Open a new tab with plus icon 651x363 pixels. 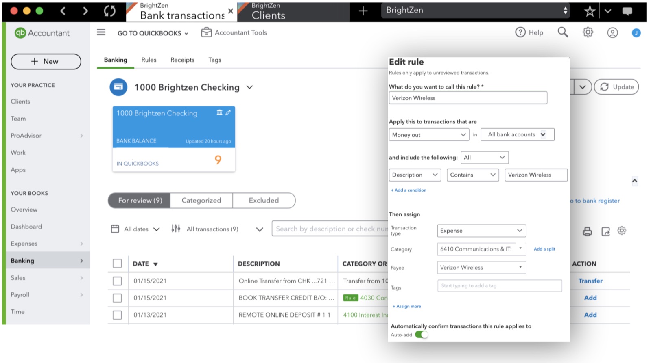(363, 11)
